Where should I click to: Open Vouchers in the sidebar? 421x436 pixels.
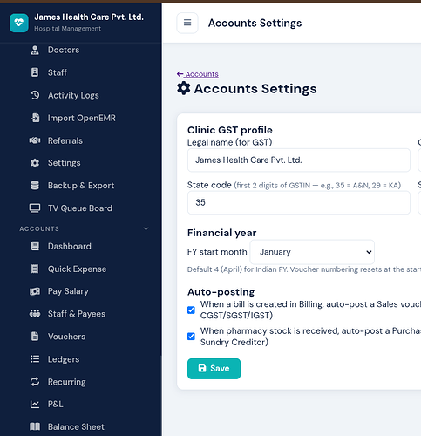pos(66,337)
